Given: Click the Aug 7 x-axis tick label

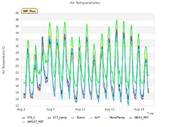Looking at the screenshot, I should (50, 109).
